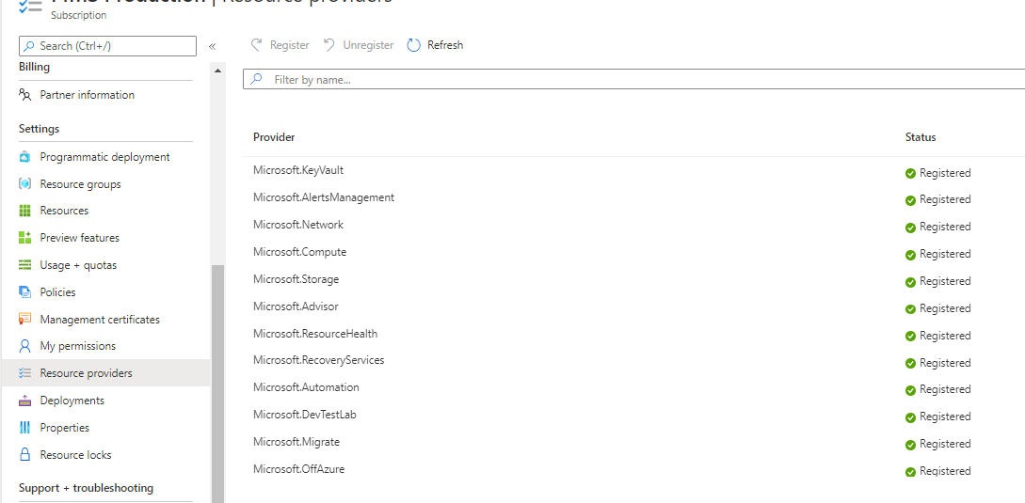
Task: Click the Programmatic deployment icon
Action: tap(25, 157)
